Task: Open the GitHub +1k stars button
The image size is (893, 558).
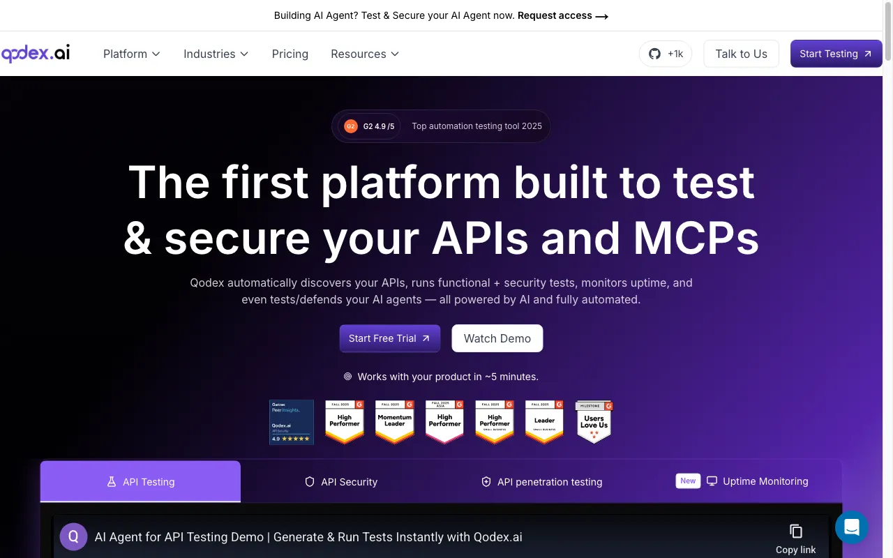Action: pos(666,54)
